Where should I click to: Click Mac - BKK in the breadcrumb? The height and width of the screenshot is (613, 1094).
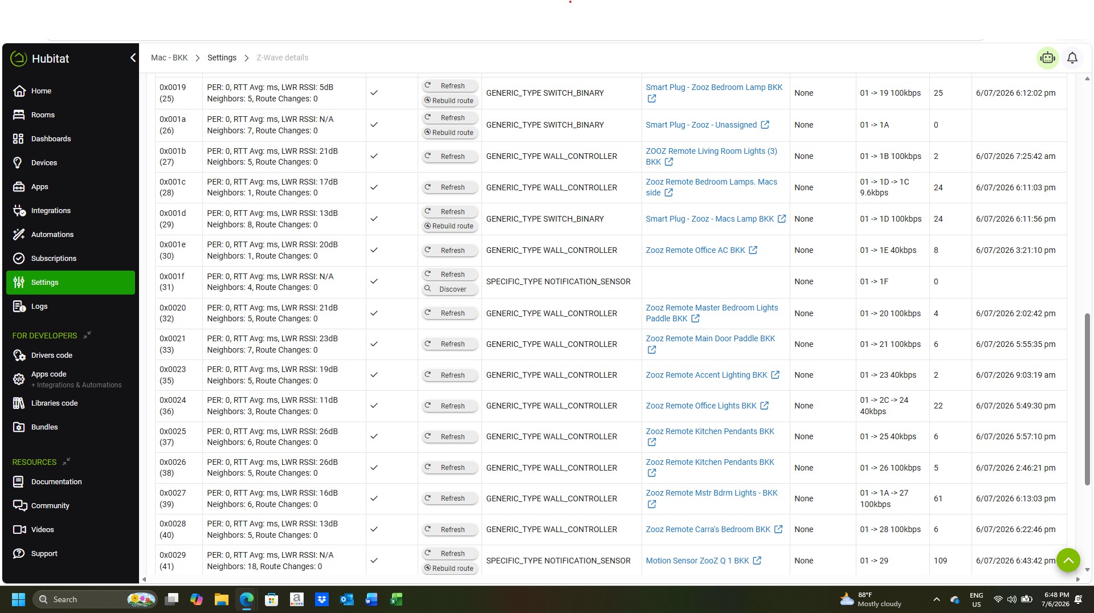point(169,58)
